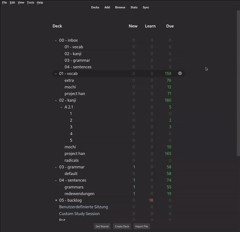
Task: Open the Tools menu
Action: pos(30,2)
